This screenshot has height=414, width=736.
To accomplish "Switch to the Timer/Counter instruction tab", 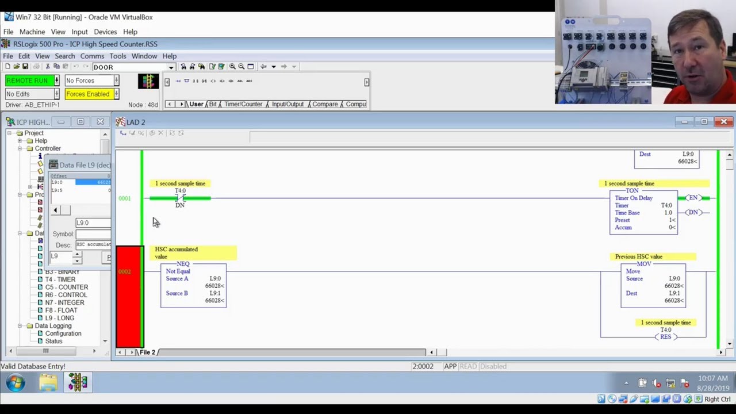I will (x=243, y=104).
